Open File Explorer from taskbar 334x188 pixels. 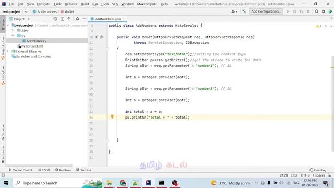tap(110, 183)
